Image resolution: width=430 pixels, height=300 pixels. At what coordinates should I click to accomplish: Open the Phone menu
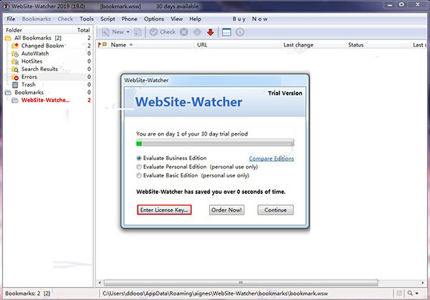129,19
